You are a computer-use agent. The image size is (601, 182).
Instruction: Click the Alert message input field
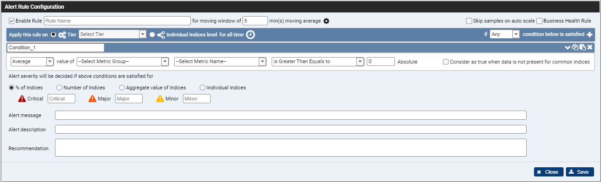291,115
